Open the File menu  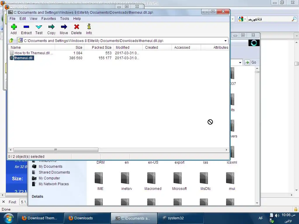point(12,19)
